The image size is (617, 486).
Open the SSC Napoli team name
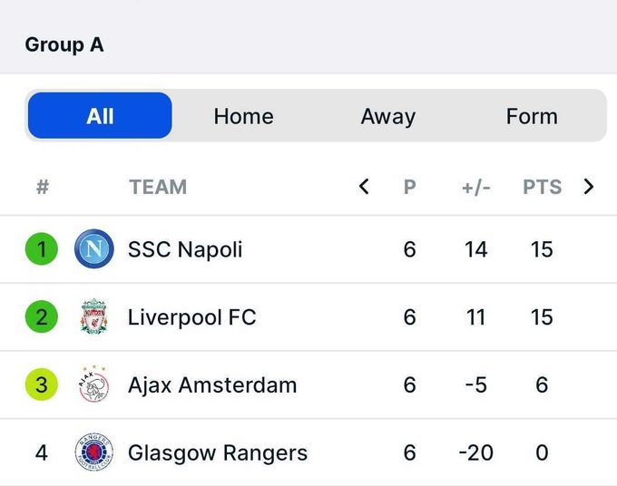pyautogui.click(x=185, y=249)
